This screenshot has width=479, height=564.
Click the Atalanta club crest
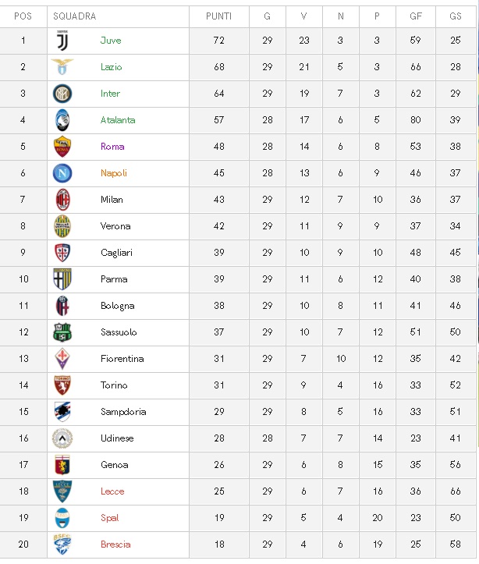62,120
